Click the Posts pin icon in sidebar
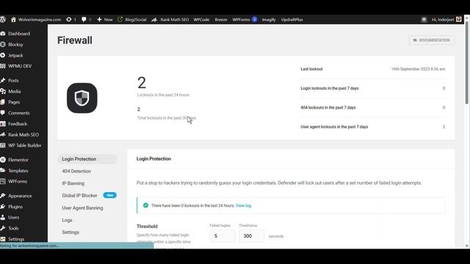Viewport: 470px width, 264px height. coord(3,80)
